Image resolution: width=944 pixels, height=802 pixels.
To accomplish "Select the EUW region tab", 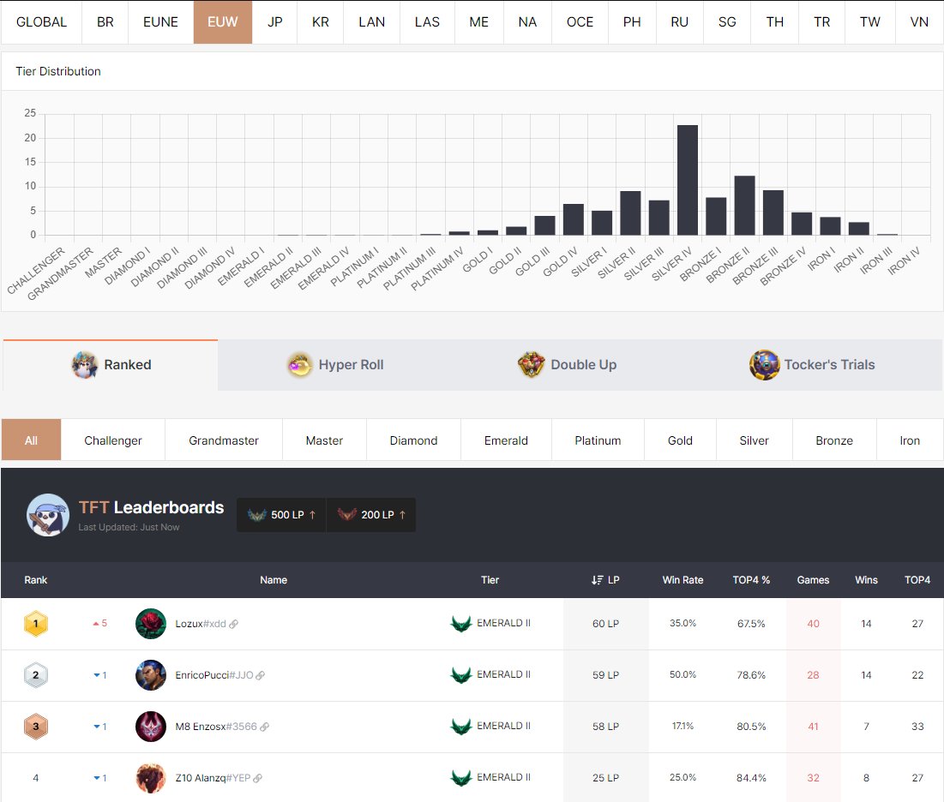I will tap(223, 22).
